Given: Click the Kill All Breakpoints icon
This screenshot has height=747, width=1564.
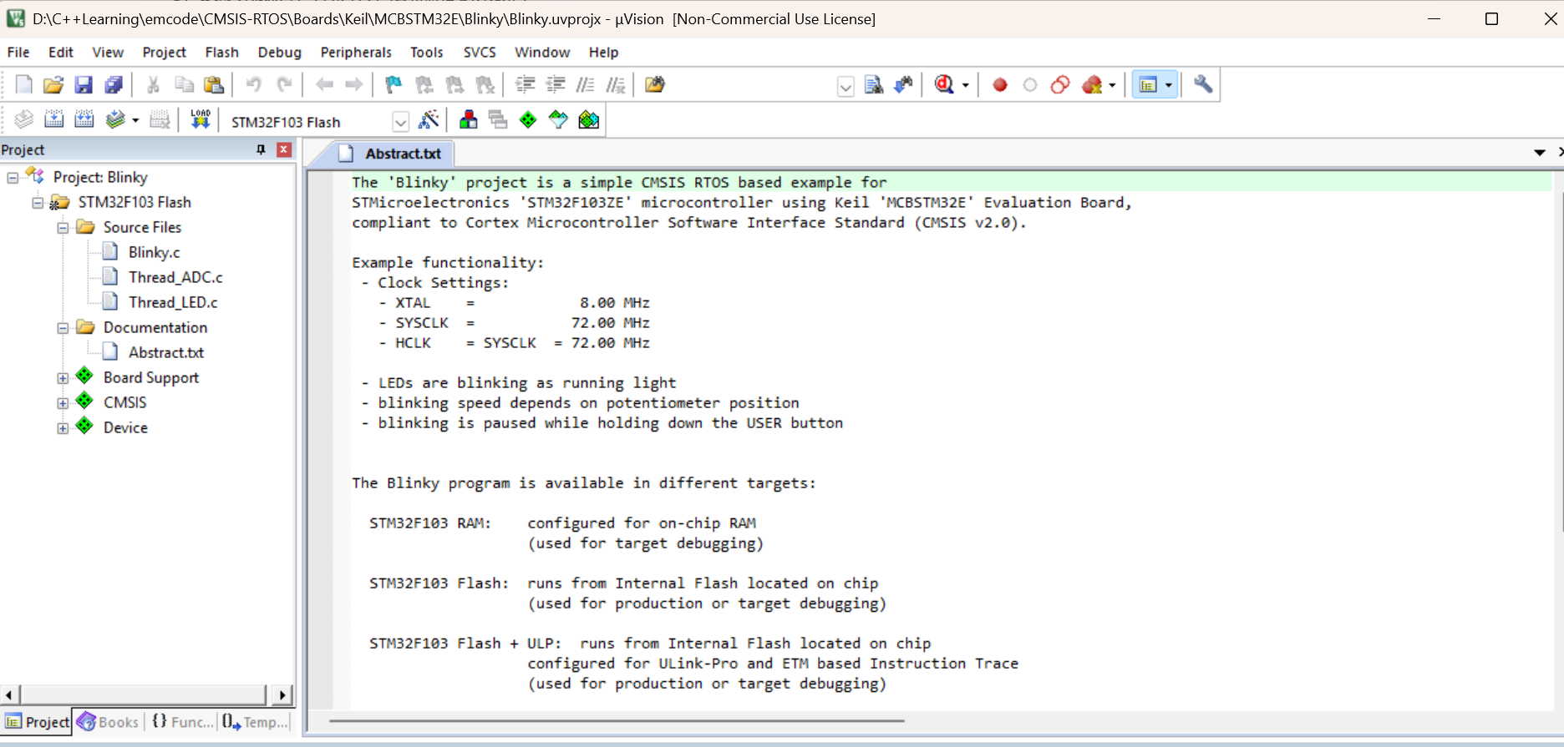Looking at the screenshot, I should click(1092, 85).
